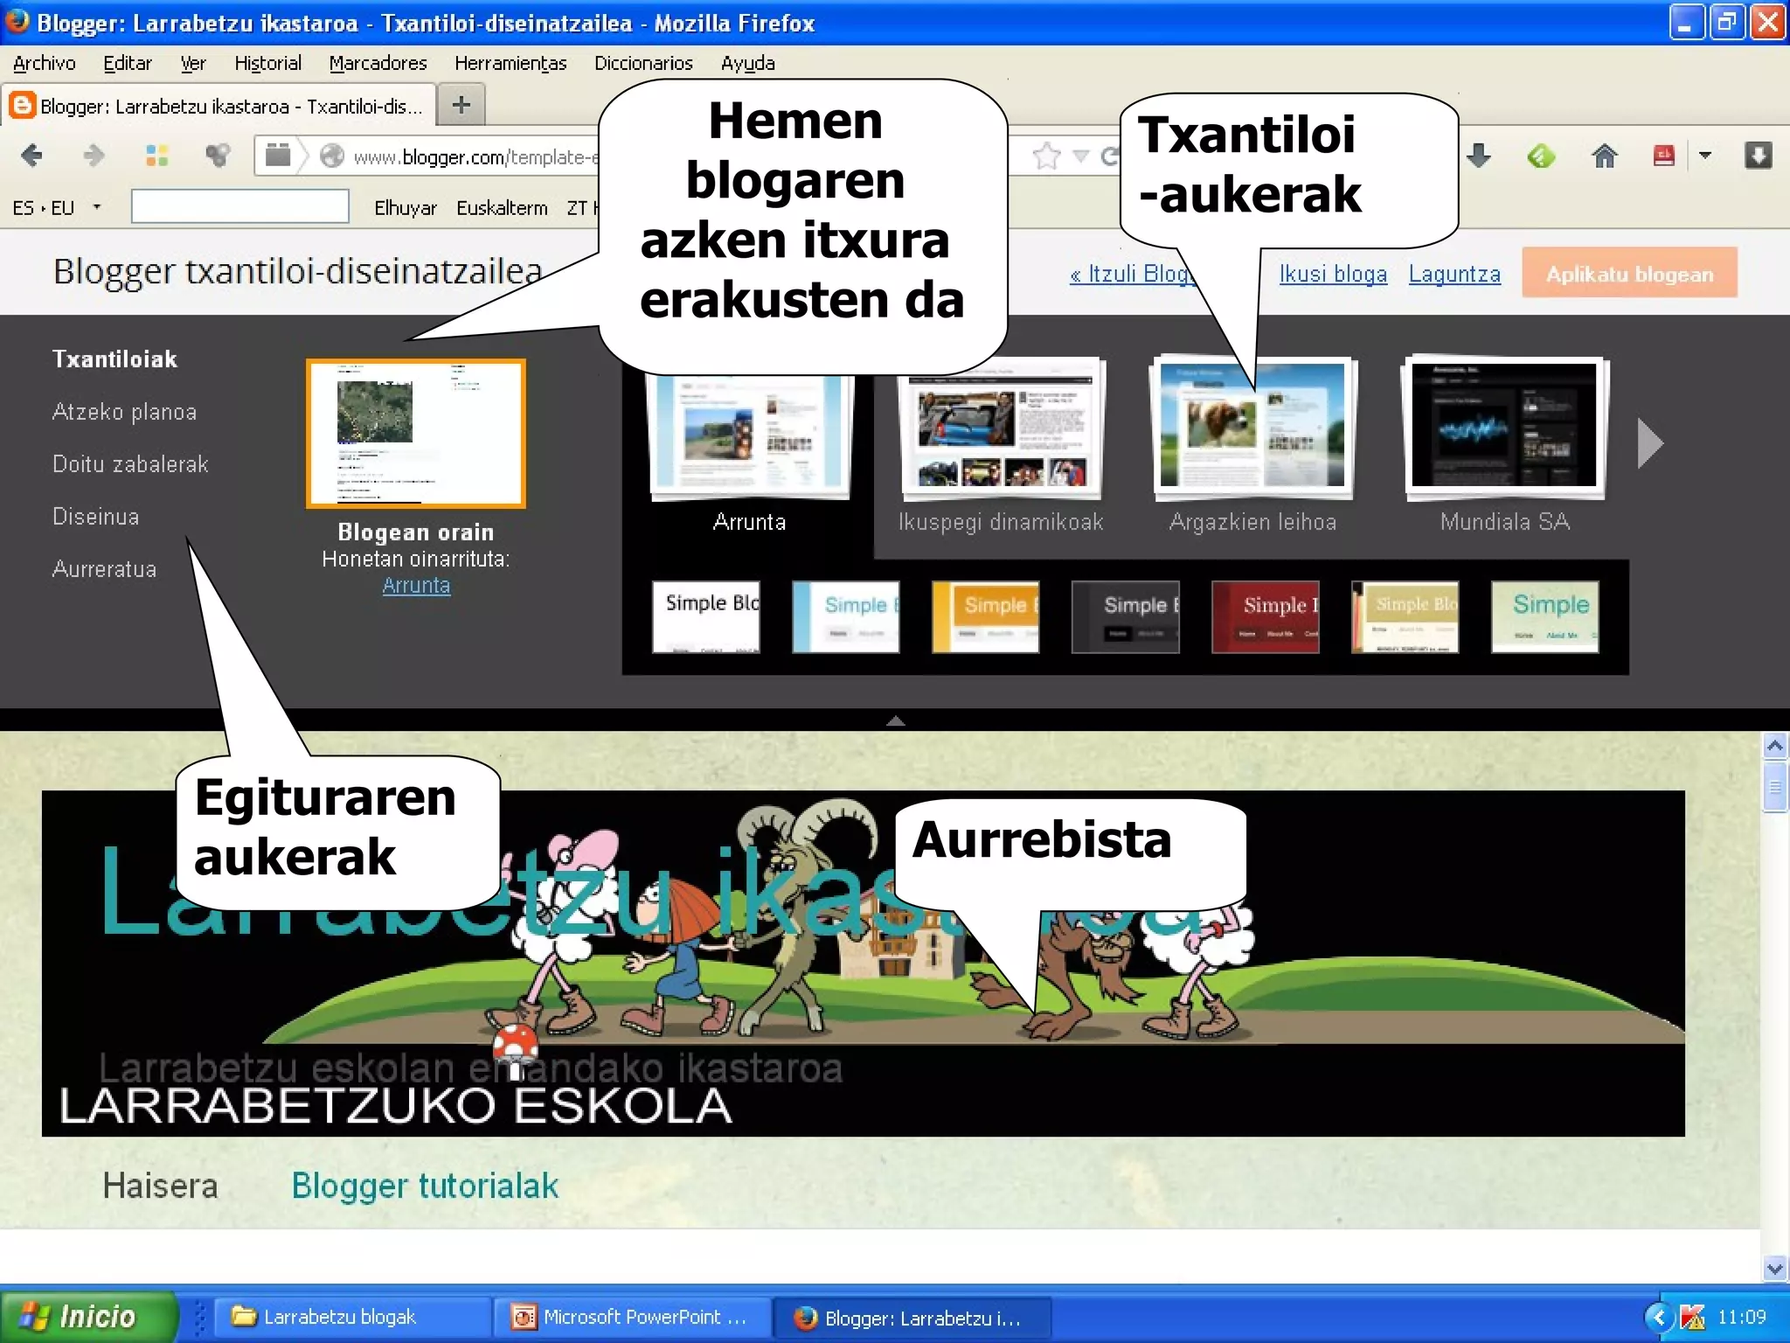Open the Ayuda menu
Viewport: 1790px width, 1343px height.
tap(748, 63)
